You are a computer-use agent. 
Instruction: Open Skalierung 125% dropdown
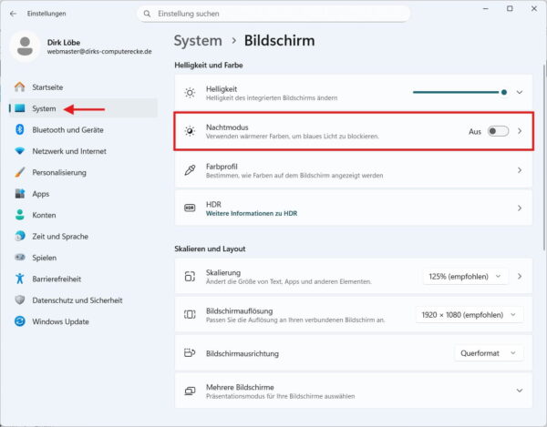[x=465, y=277]
